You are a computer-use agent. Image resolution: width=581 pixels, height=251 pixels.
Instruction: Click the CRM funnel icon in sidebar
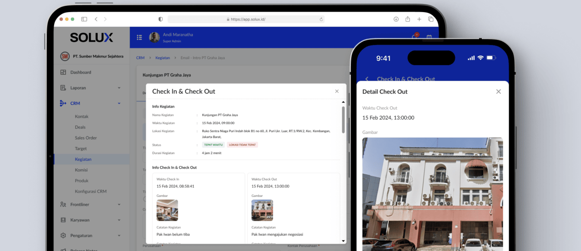(x=63, y=103)
